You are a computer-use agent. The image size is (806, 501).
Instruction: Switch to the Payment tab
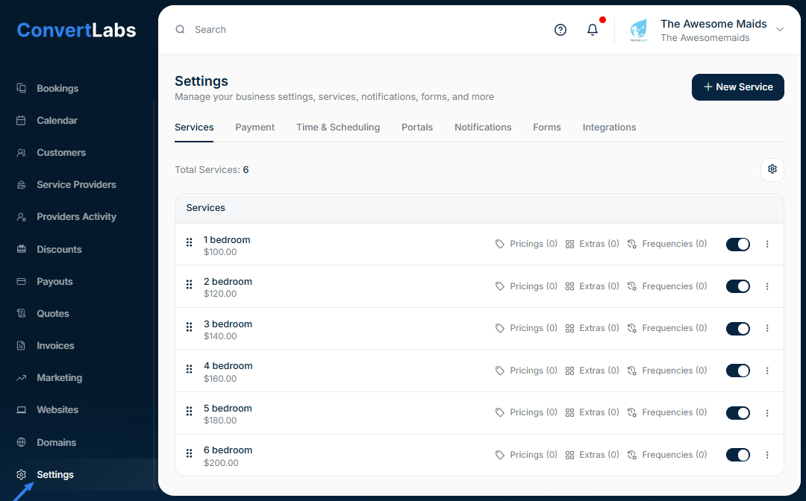click(254, 127)
